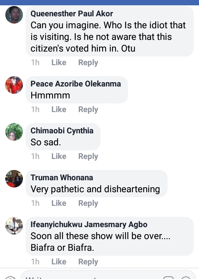Like the "Biafra or Biafra" comment

click(x=59, y=262)
